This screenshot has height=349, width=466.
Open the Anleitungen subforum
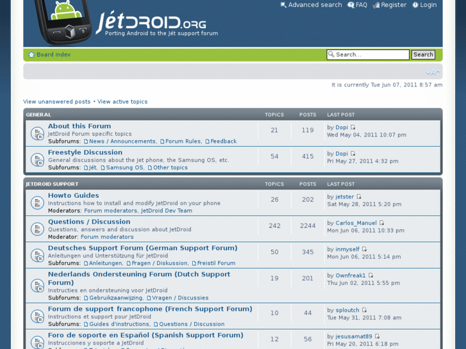tap(106, 263)
